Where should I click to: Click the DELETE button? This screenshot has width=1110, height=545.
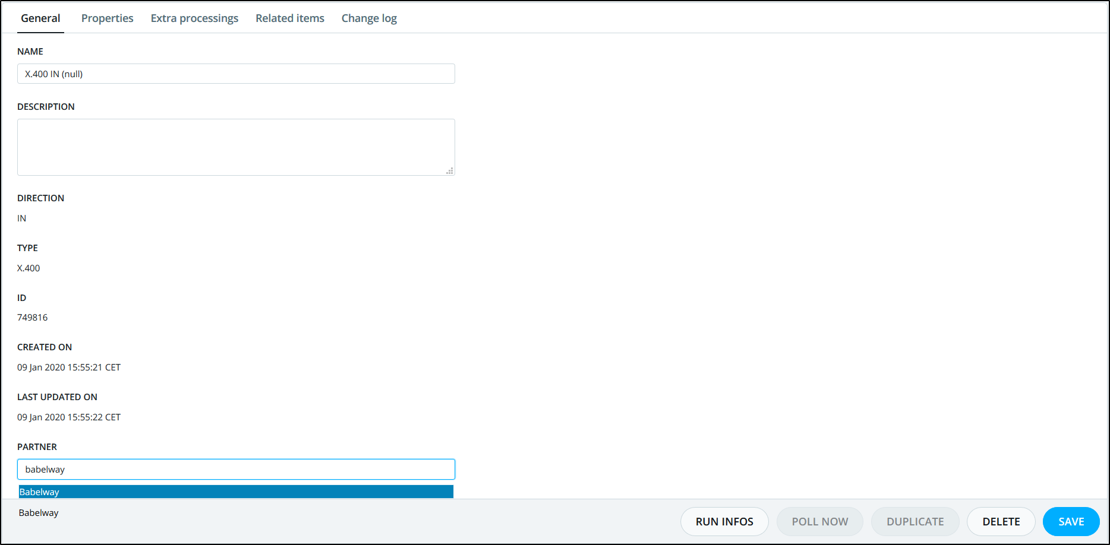[x=1001, y=521]
